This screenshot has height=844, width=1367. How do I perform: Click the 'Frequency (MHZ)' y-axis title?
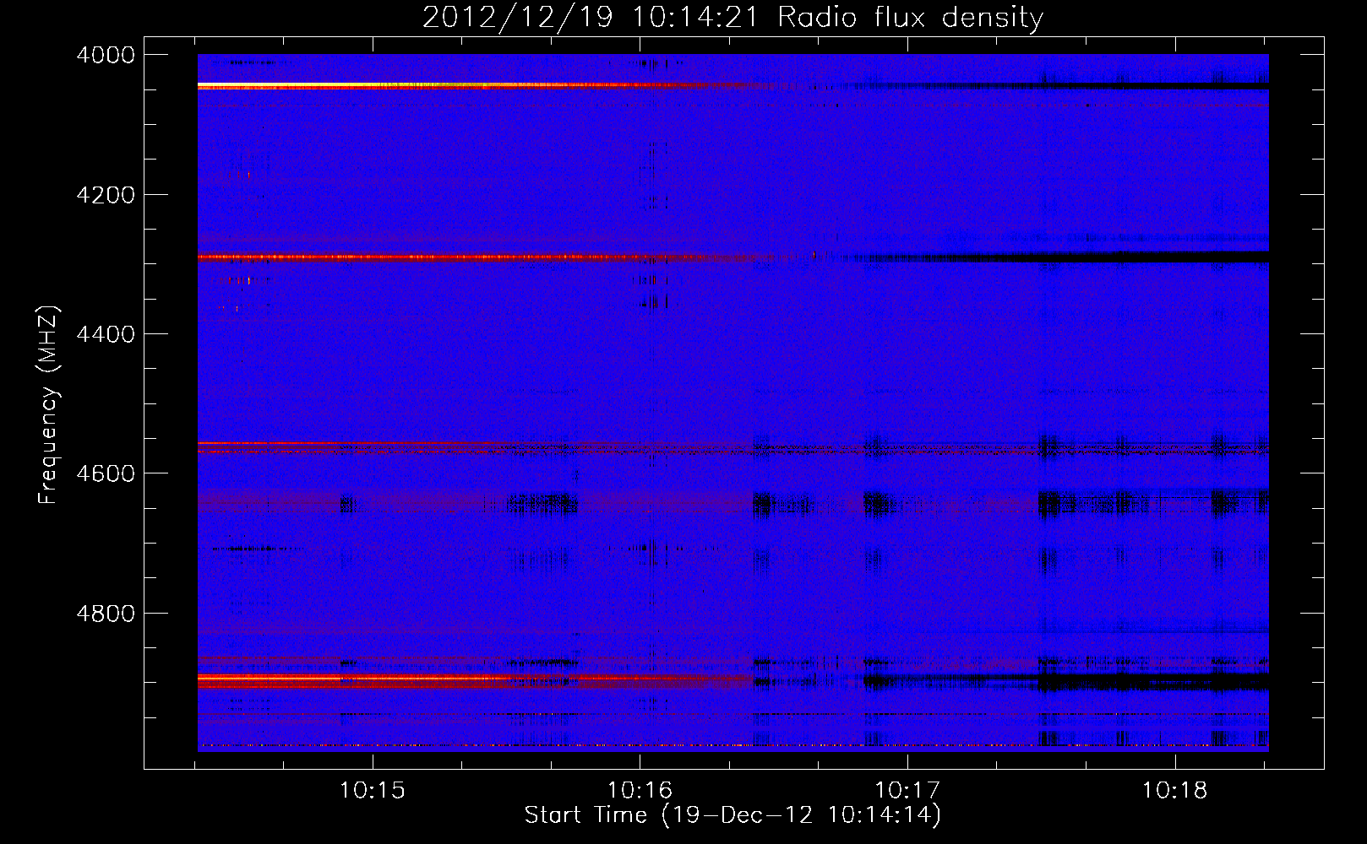pyautogui.click(x=49, y=405)
